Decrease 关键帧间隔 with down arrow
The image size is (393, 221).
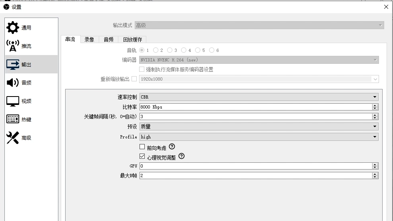[375, 118]
